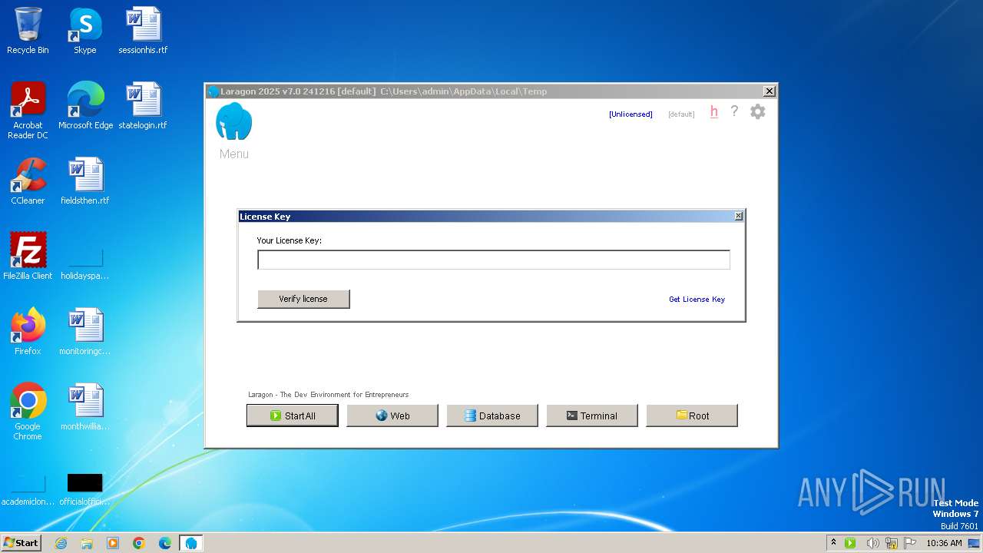Open the media player taskbar icon
983x553 pixels.
113,543
